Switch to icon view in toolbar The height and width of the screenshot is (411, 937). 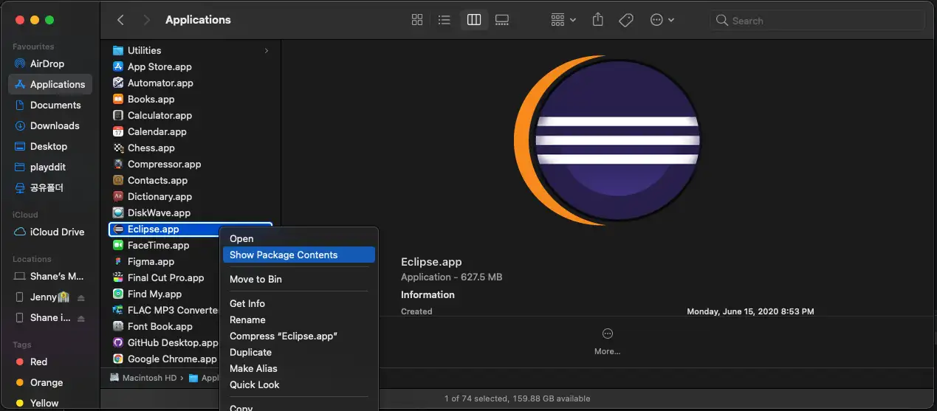coord(417,20)
